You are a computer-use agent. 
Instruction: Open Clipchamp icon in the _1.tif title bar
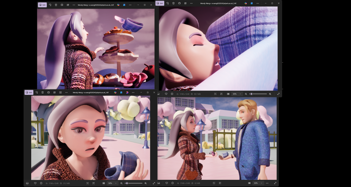[x=127, y=92]
